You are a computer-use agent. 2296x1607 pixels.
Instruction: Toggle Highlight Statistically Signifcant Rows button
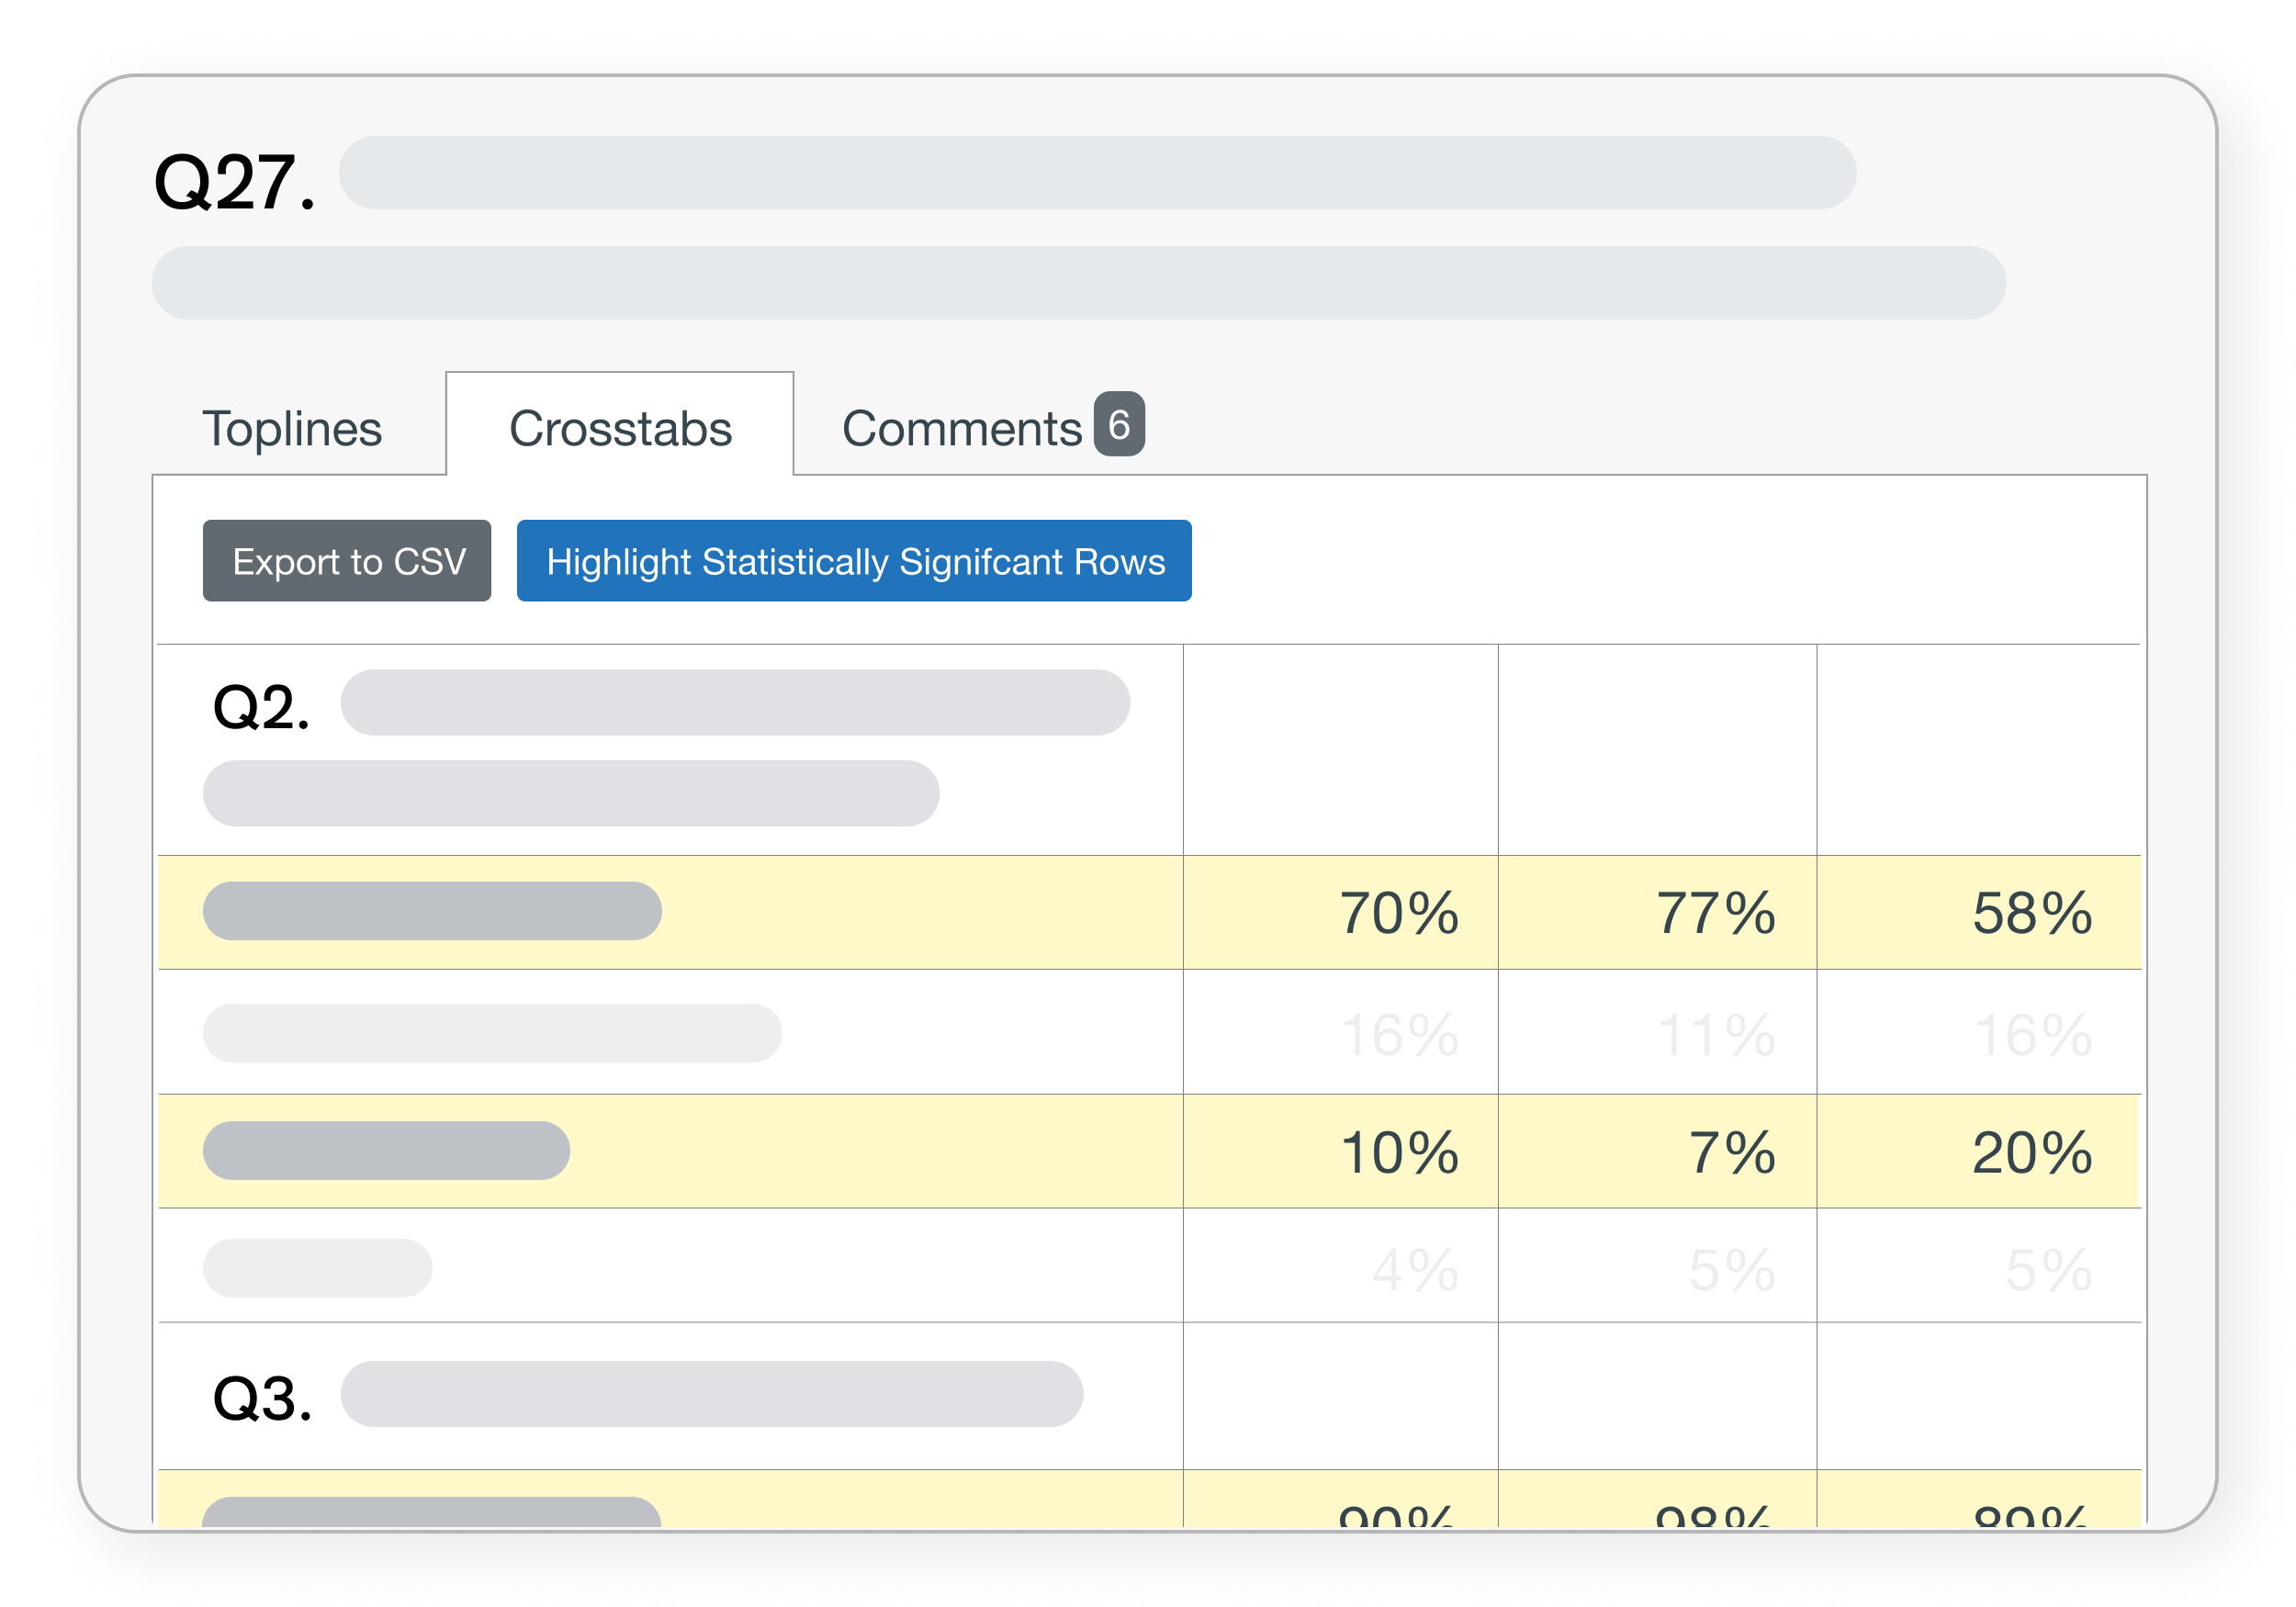coord(854,561)
